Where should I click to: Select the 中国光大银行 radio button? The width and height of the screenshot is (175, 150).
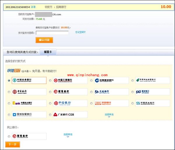pos(9,103)
